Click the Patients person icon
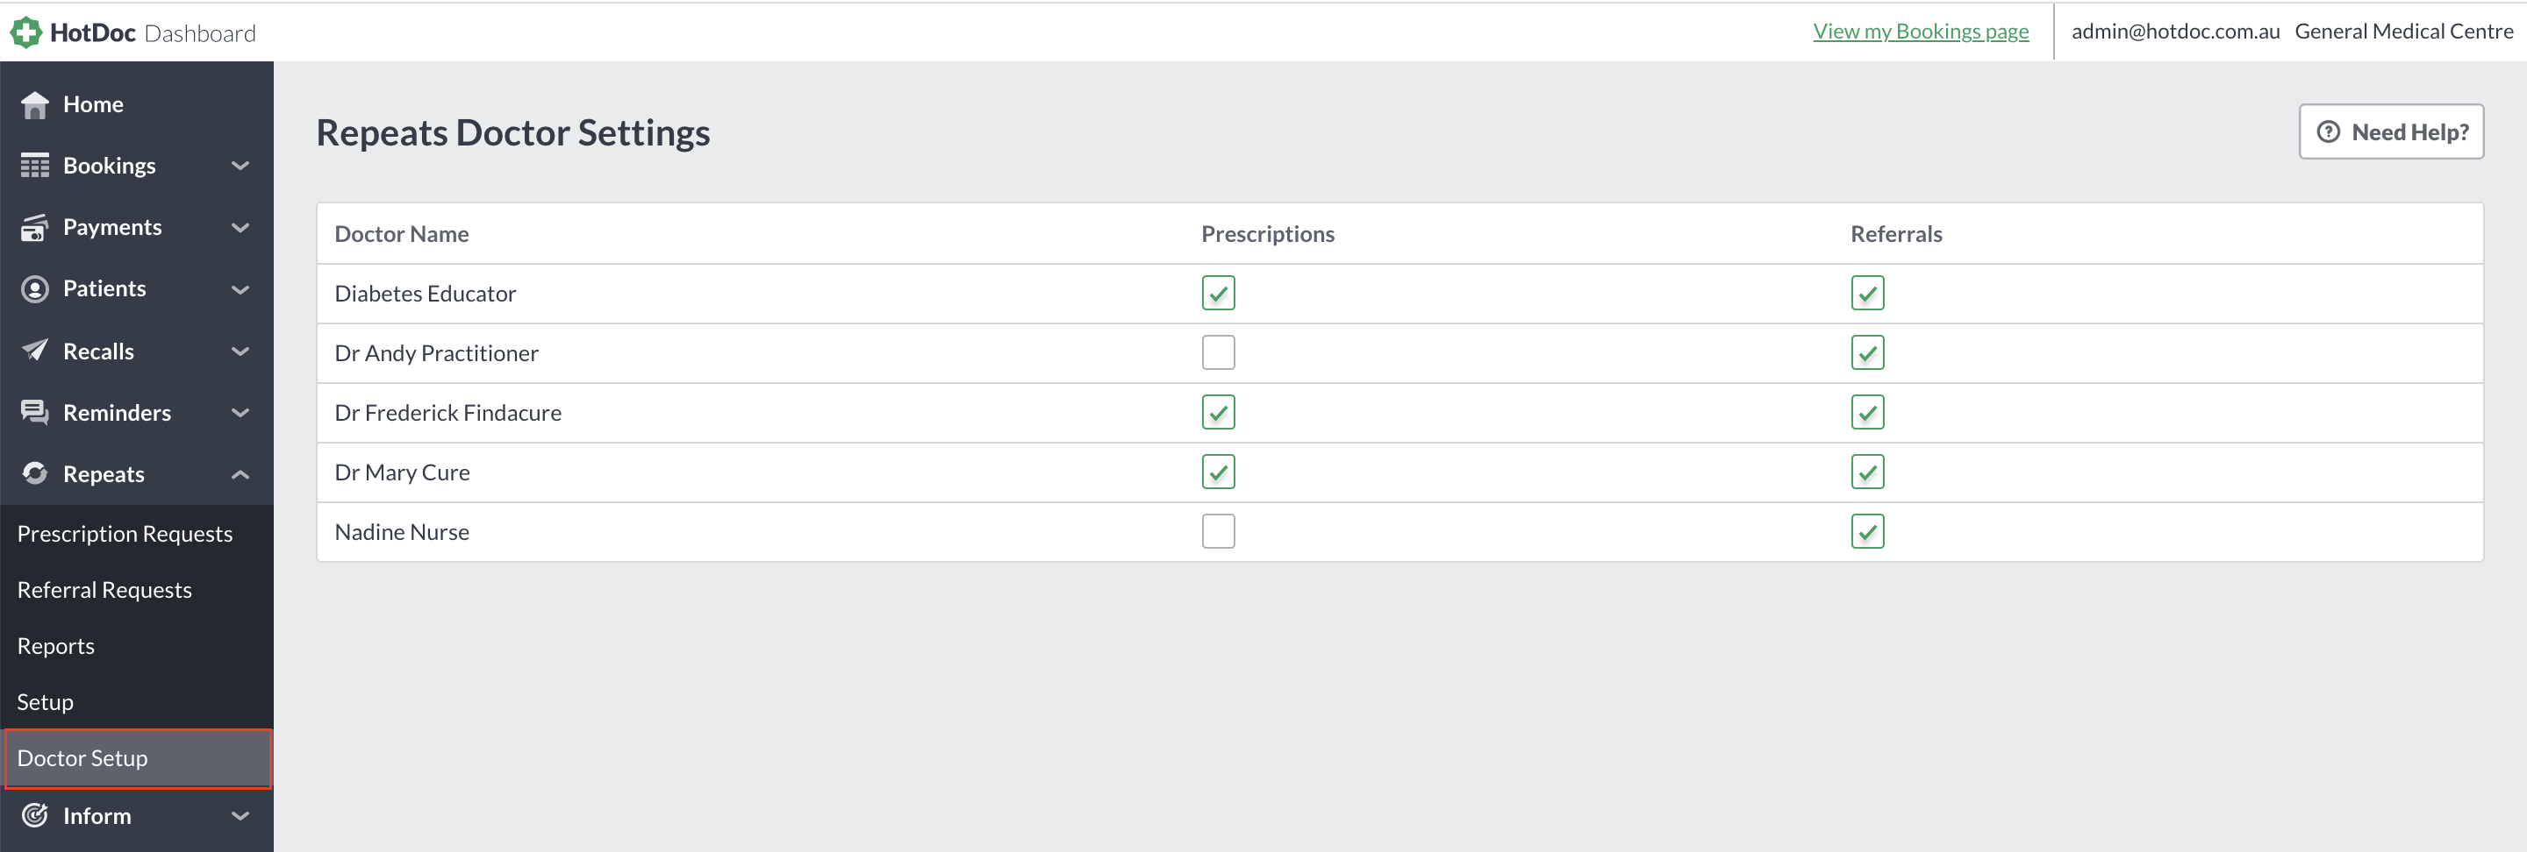Viewport: 2527px width, 852px height. tap(34, 289)
